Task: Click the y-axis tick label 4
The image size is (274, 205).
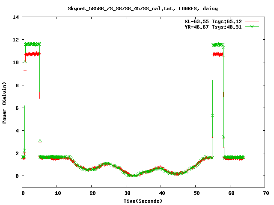Action: (x=17, y=131)
